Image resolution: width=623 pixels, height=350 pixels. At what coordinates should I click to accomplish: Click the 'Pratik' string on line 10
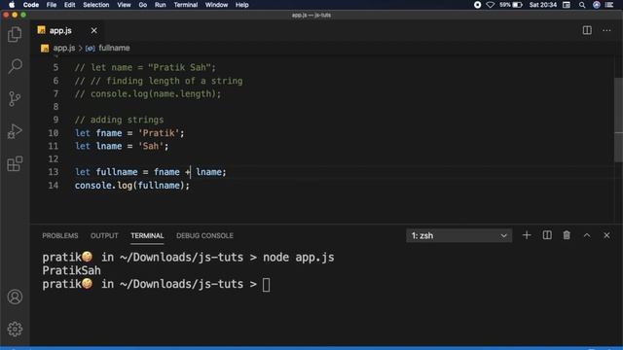(x=159, y=133)
